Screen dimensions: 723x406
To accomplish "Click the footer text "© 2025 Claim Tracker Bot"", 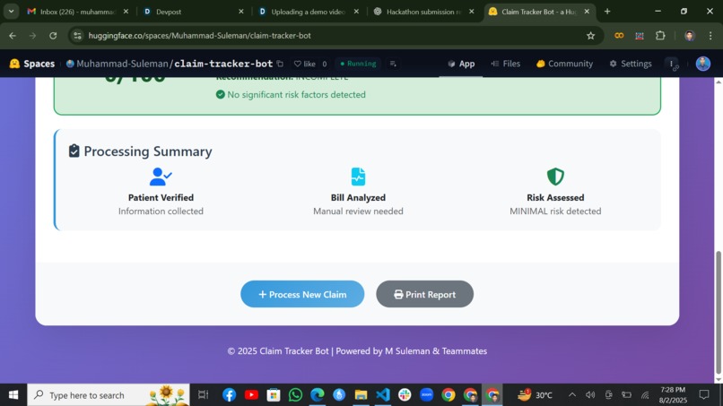I will tap(278, 351).
